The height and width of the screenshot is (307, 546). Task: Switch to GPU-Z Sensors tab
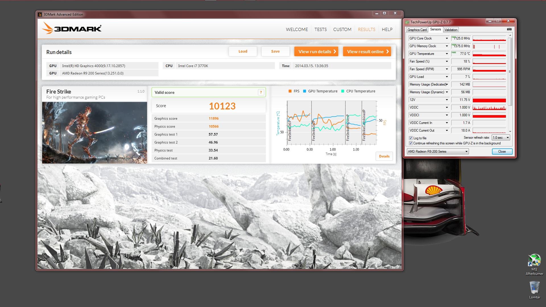pos(435,29)
